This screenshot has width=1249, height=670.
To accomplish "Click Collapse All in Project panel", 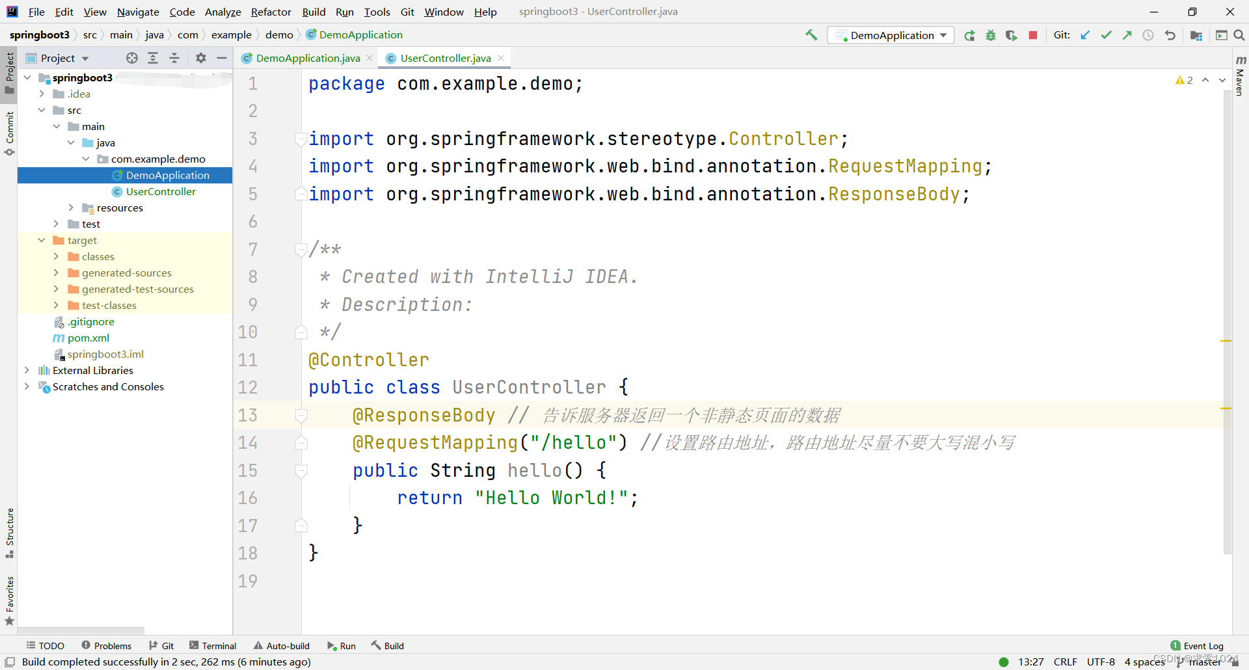I will tap(174, 58).
